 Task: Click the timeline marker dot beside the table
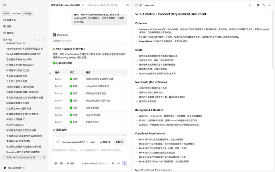click(x=50, y=73)
